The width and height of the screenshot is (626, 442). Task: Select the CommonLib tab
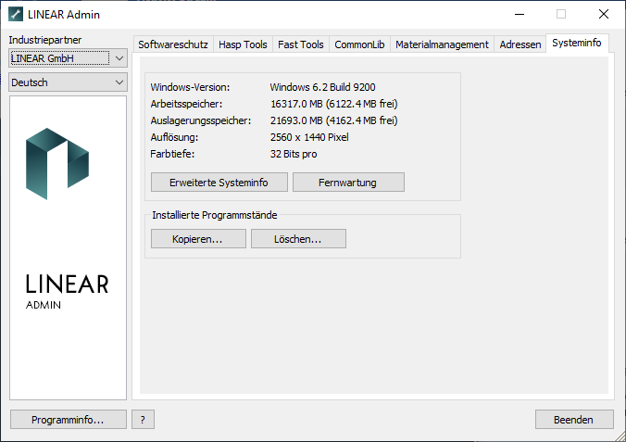click(359, 44)
